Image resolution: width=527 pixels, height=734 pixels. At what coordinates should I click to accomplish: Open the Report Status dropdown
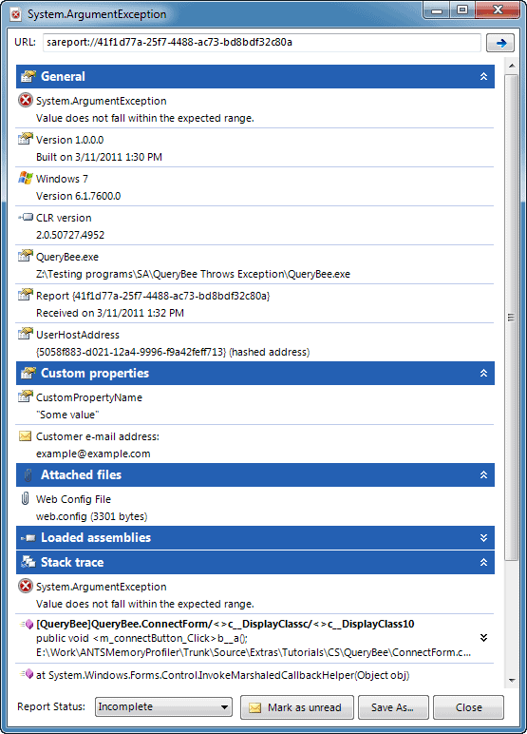point(163,706)
